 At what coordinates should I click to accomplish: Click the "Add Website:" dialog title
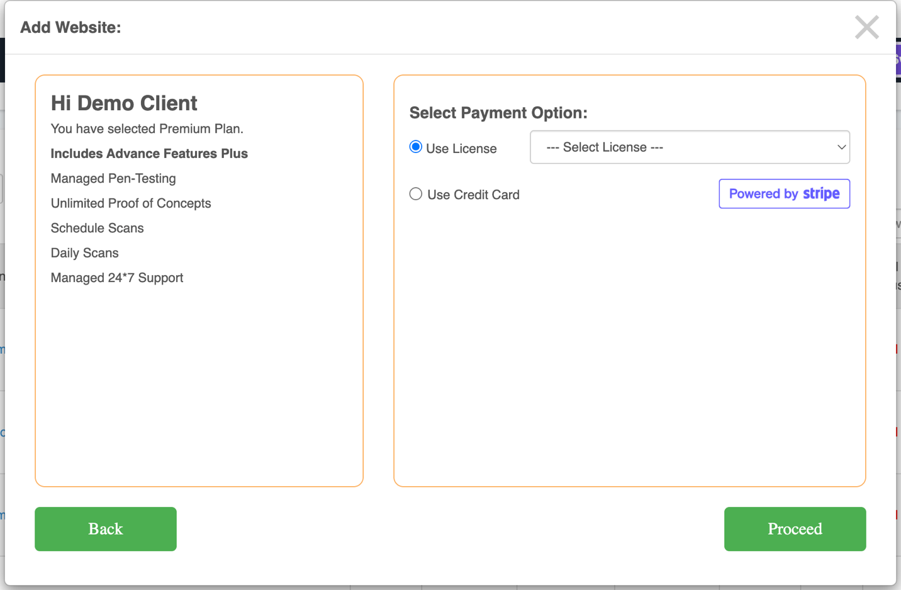click(x=70, y=28)
